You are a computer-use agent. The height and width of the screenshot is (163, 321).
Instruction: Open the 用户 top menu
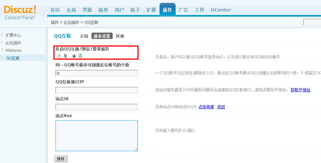[x=119, y=10]
